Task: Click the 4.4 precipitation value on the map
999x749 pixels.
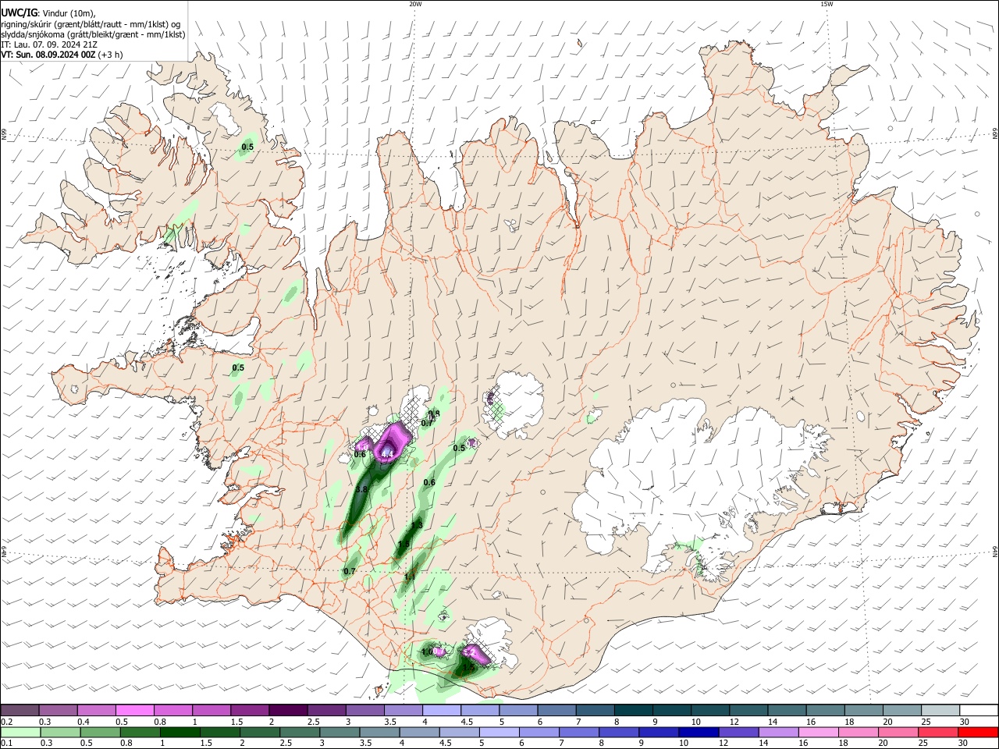Action: pos(387,453)
